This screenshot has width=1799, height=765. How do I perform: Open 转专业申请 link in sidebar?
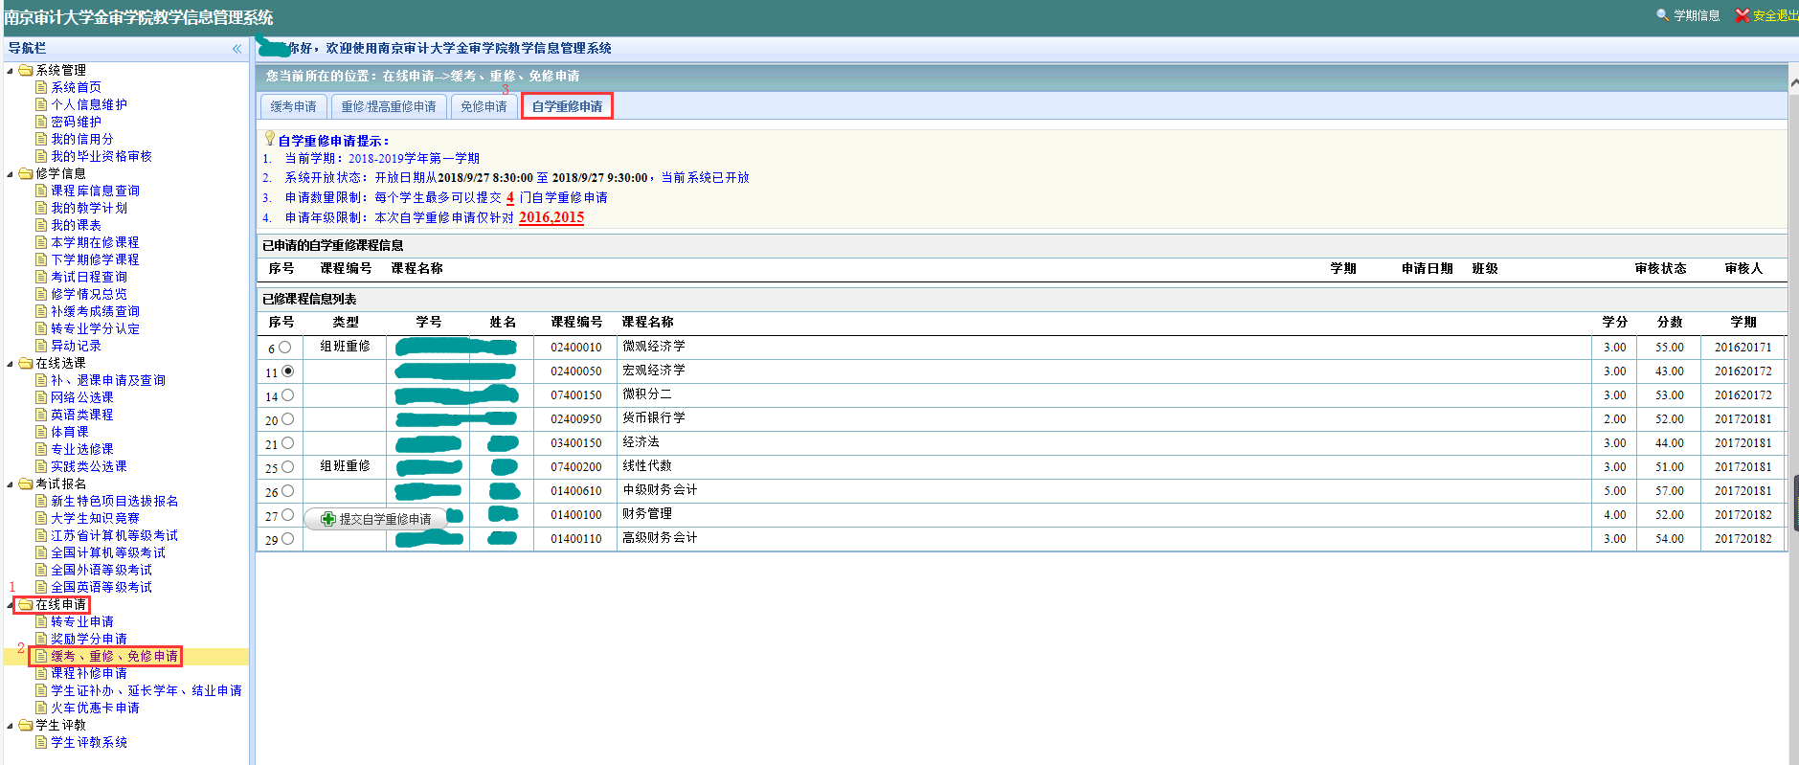coord(81,621)
